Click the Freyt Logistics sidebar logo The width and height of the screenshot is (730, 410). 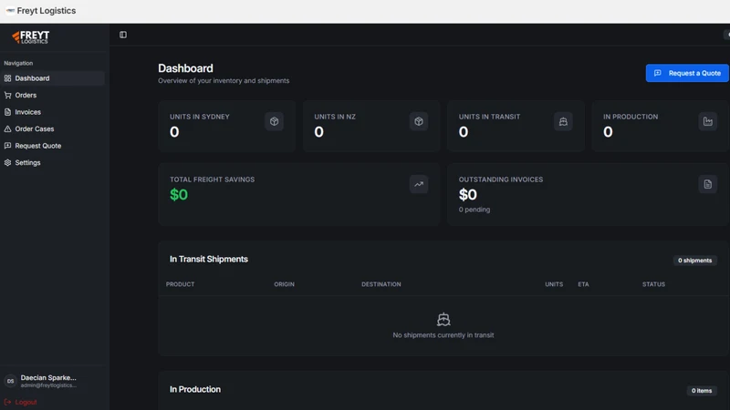tap(31, 36)
